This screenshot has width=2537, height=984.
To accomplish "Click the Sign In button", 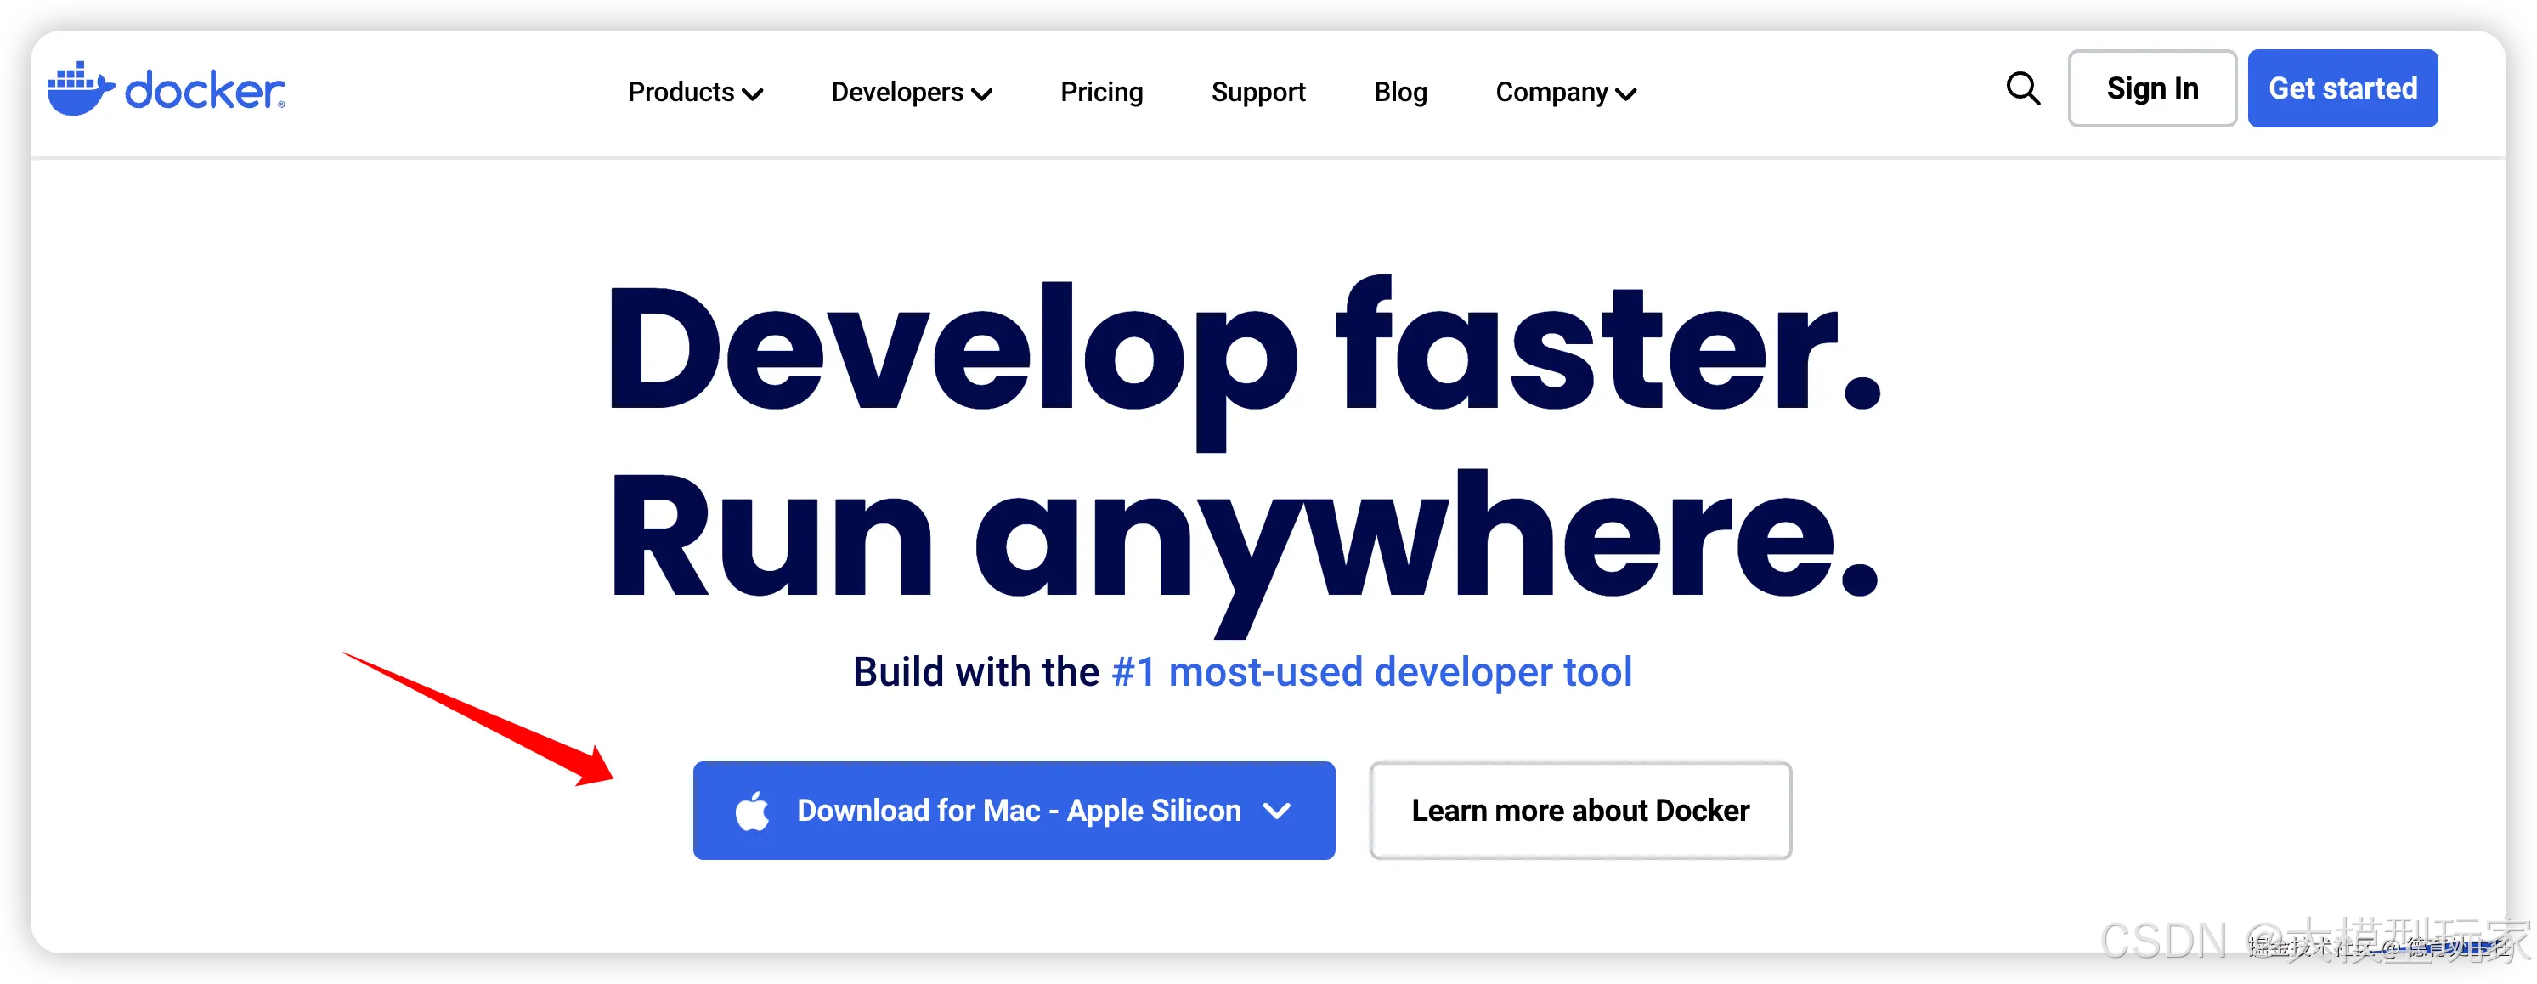I will 2152,88.
